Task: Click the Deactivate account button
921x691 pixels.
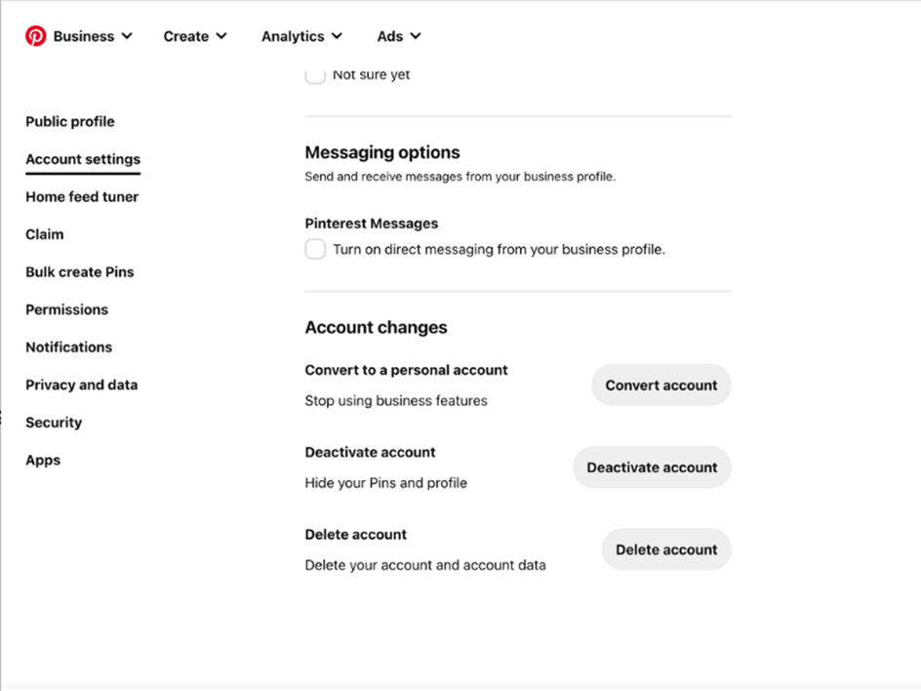Action: (652, 467)
